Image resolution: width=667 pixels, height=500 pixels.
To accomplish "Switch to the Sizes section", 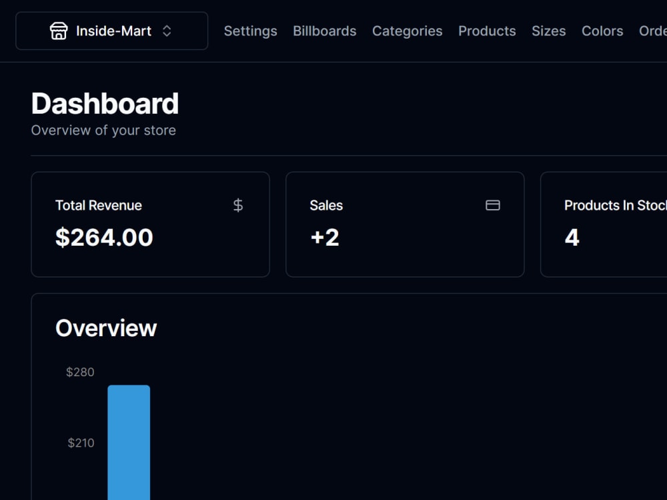I will point(549,31).
